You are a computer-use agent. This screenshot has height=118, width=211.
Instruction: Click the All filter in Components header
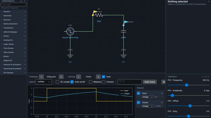[x=21, y=1]
